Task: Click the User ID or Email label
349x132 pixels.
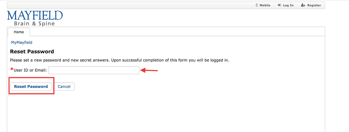Action: point(30,71)
